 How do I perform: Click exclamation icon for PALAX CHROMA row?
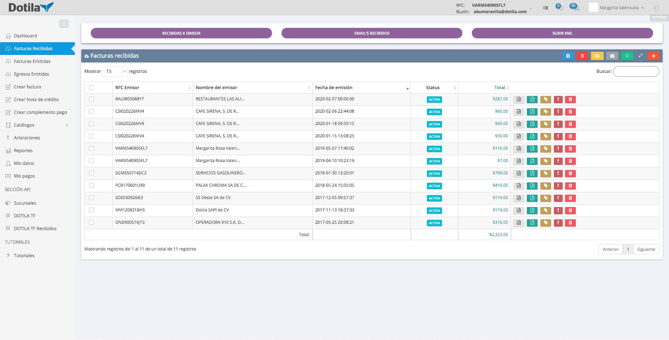click(x=558, y=186)
